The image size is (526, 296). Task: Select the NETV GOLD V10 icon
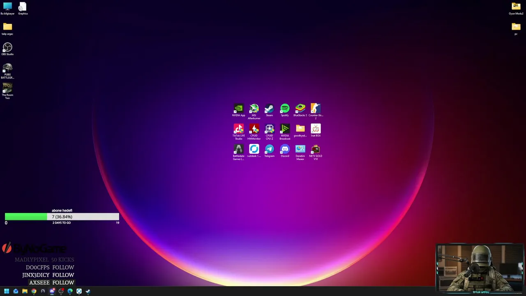316,153
